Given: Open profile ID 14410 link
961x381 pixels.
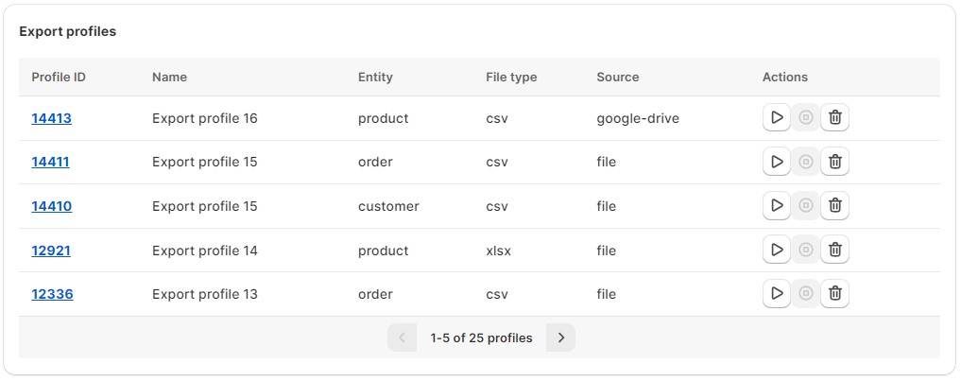Looking at the screenshot, I should click(x=51, y=206).
